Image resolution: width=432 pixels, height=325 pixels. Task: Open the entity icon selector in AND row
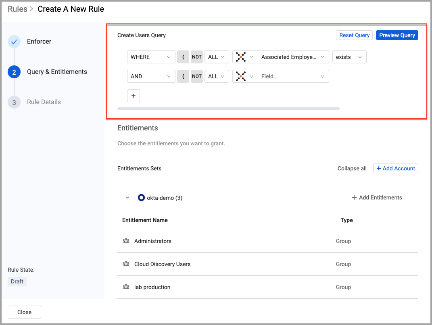(x=245, y=76)
